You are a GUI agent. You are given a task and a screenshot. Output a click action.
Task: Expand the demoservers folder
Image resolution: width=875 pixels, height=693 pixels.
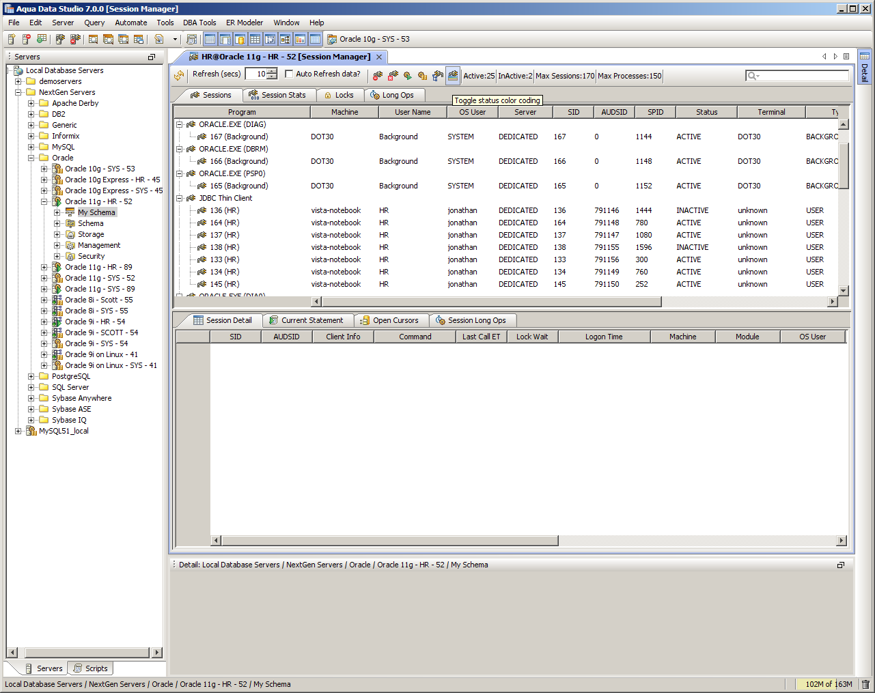(x=18, y=81)
